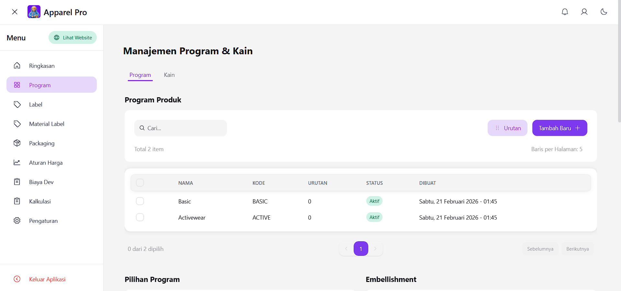Image resolution: width=621 pixels, height=291 pixels.
Task: Click the Lihat Website button
Action: click(72, 37)
